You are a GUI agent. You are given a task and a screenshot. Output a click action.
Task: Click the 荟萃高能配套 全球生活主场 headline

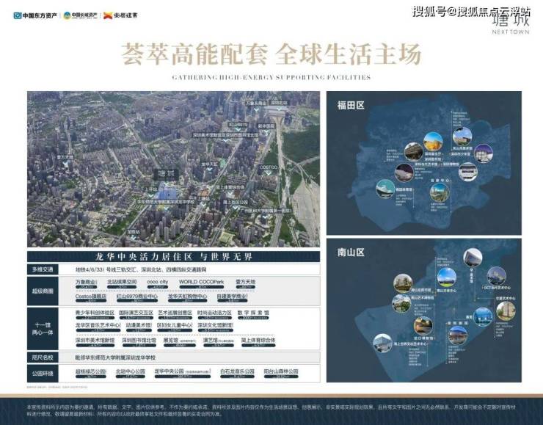(271, 54)
